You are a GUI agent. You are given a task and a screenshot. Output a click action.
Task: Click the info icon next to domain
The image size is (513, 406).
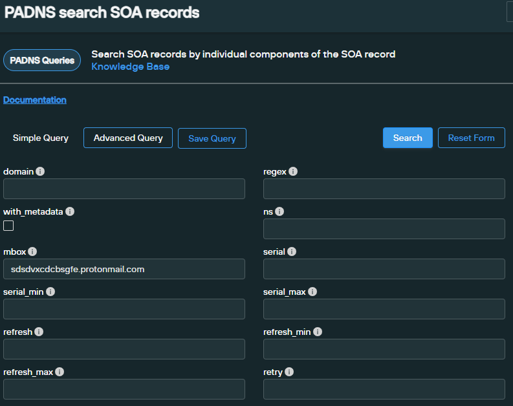coord(40,171)
